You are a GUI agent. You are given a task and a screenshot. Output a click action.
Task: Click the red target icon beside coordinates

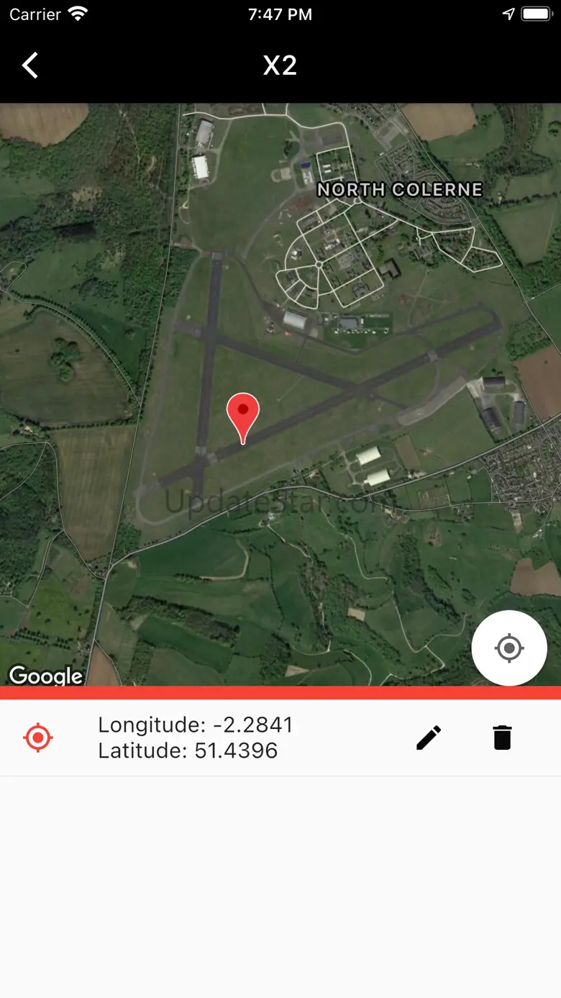tap(38, 738)
